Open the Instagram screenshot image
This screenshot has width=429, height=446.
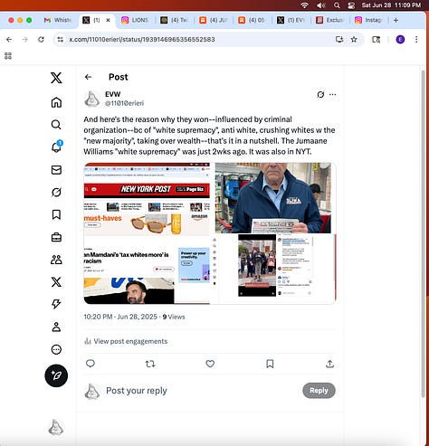[x=273, y=269]
